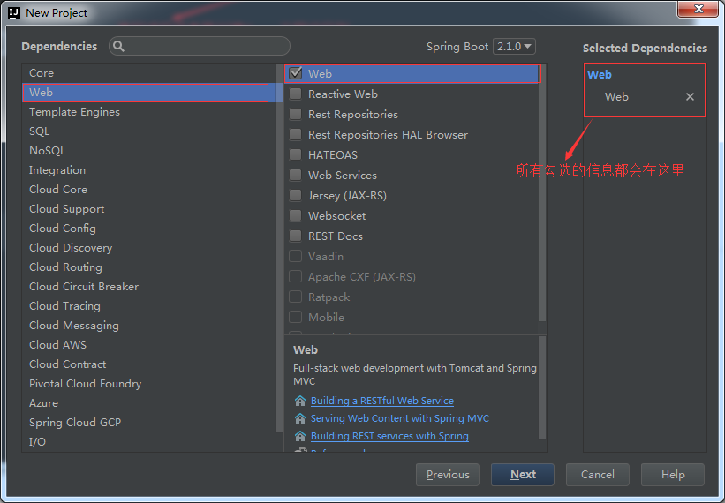
Task: Click the dependencies list vertical scrollbar
Action: 542,194
